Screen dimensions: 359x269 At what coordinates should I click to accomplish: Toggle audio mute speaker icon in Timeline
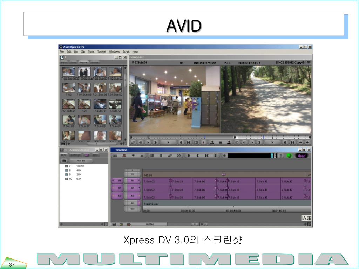pos(224,156)
